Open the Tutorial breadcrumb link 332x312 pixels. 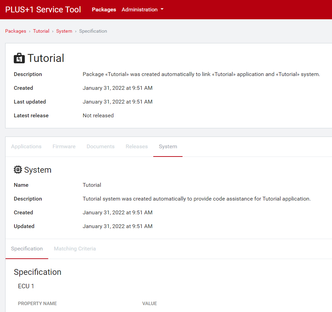point(41,31)
